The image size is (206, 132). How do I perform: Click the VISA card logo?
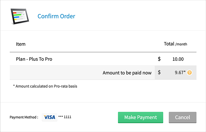point(50,117)
